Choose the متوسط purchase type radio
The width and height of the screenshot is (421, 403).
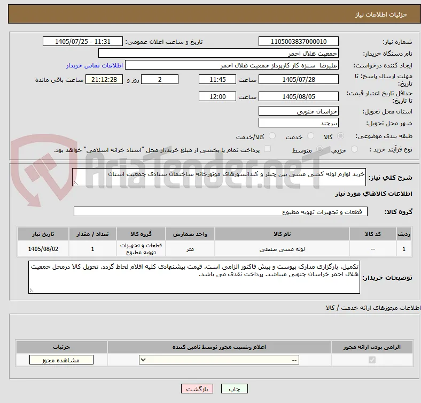(319, 149)
